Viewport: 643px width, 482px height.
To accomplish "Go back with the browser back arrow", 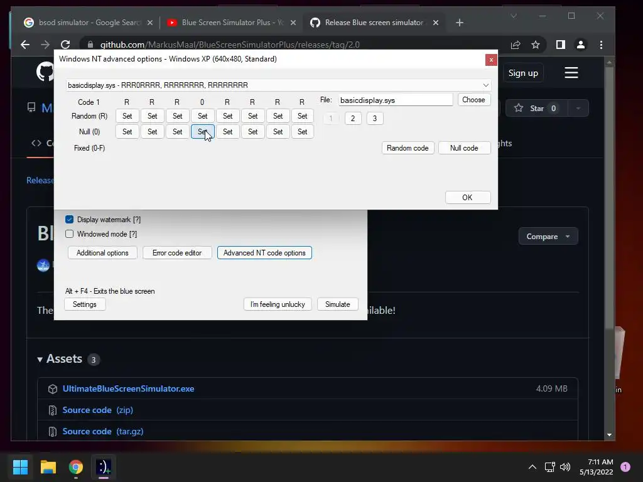I will 25,45.
